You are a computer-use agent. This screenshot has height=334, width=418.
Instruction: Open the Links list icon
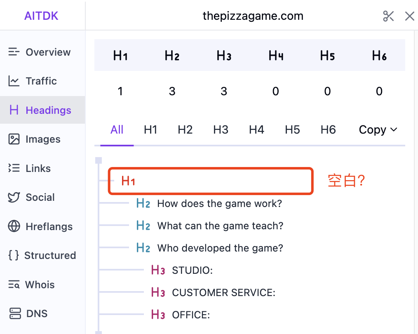14,168
